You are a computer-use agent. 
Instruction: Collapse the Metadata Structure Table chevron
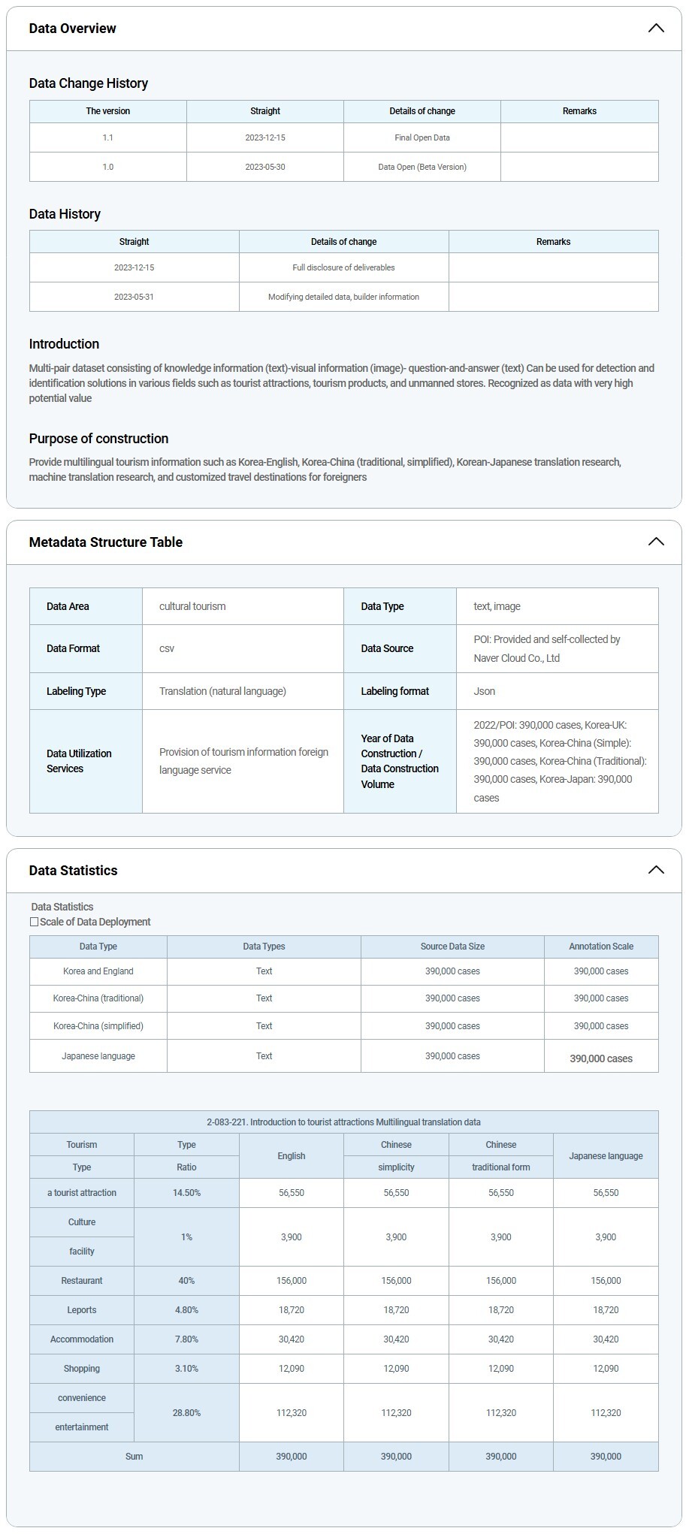point(655,542)
